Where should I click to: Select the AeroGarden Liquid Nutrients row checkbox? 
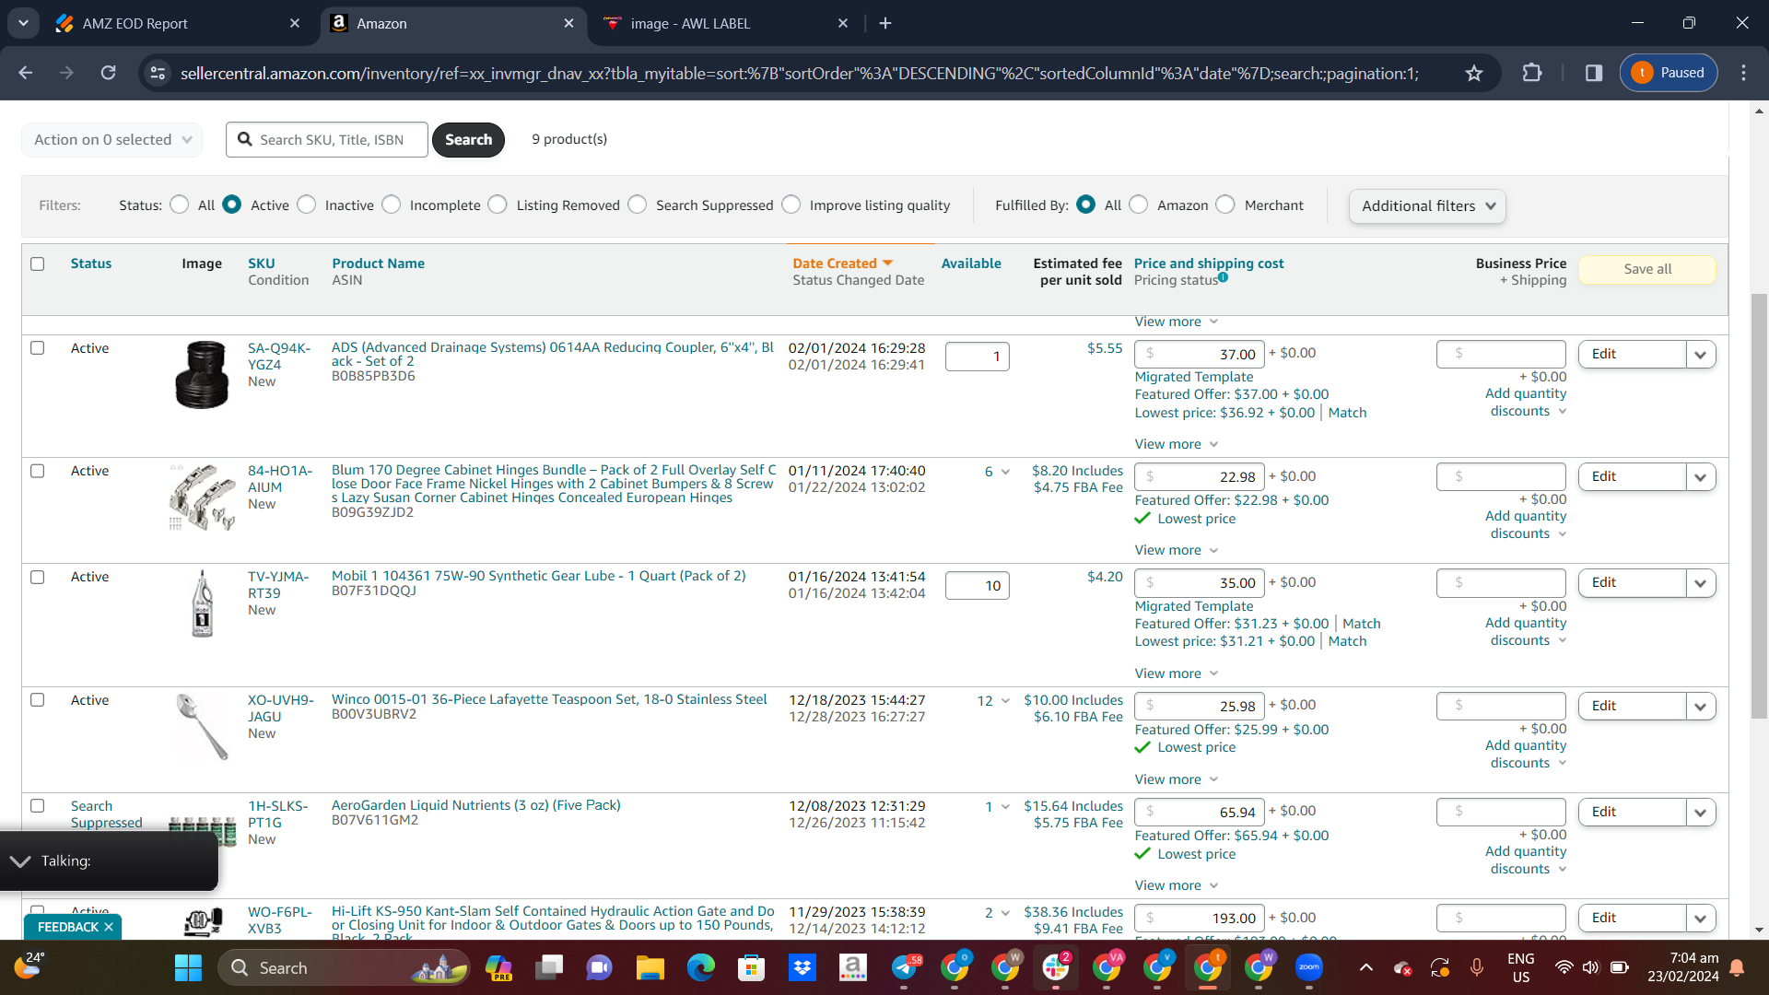coord(38,806)
